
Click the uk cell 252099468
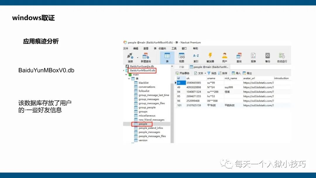(196, 101)
